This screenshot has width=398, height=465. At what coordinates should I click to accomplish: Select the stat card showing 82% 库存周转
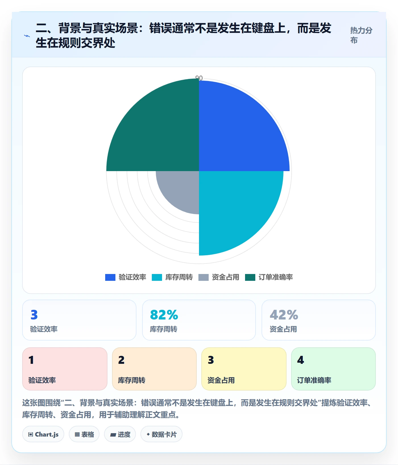click(x=199, y=320)
